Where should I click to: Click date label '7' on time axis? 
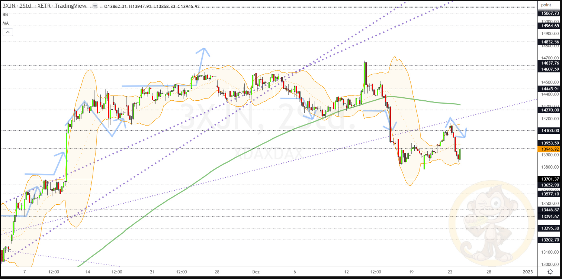(24, 272)
